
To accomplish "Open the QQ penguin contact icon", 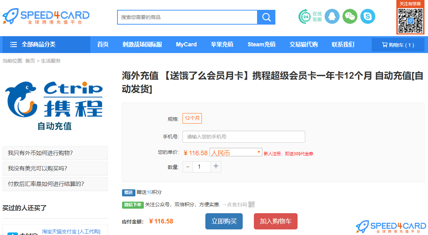I will [332, 17].
